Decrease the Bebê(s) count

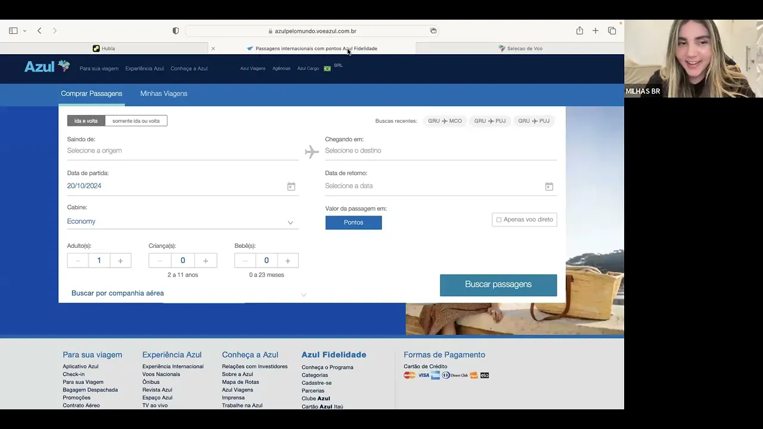[x=245, y=260]
